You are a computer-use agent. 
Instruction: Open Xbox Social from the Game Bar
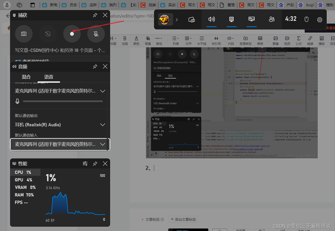point(272,20)
